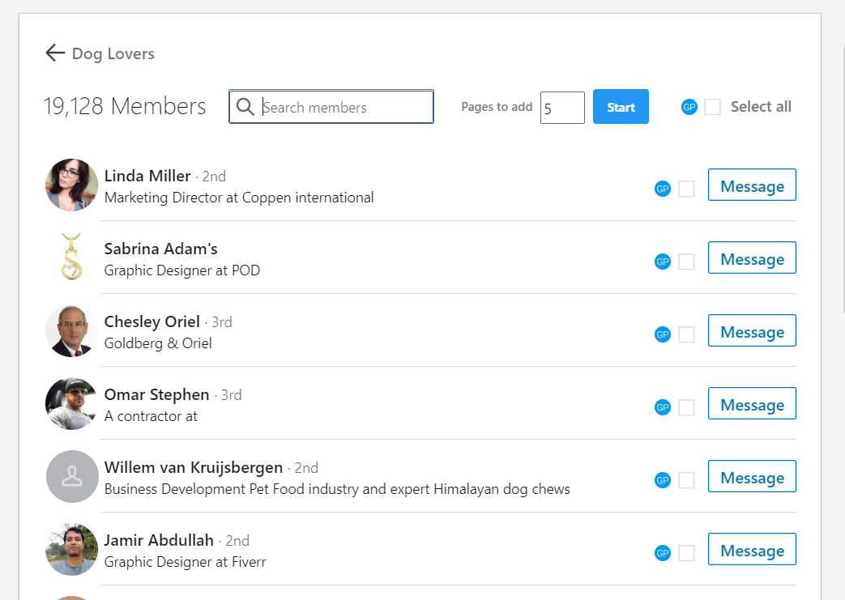Check the box for Sabrina Adam's

(x=686, y=262)
